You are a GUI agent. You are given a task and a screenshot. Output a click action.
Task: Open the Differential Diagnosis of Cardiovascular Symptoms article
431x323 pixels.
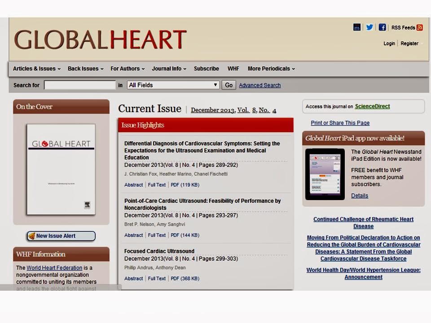point(202,150)
